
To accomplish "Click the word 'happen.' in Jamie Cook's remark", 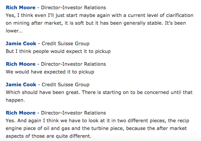I will coord(15,100).
